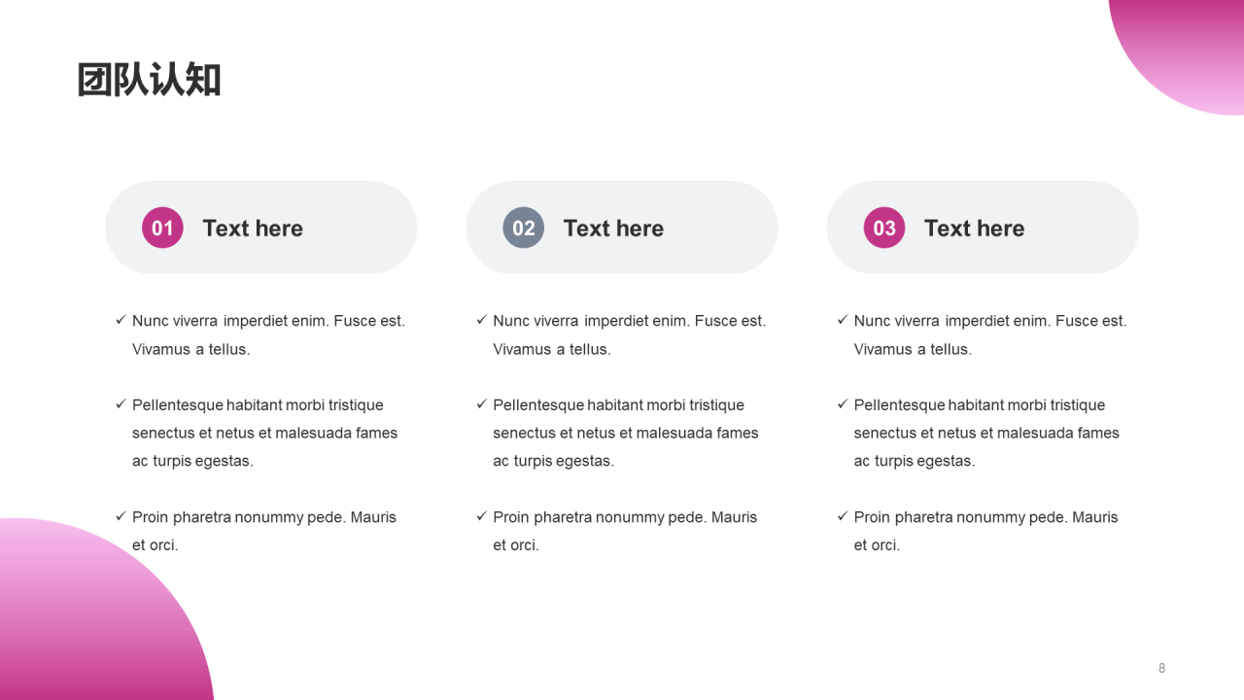Select third column's Pellentesque habitant paragraph
Screen dimensions: 1244x700
tap(986, 433)
